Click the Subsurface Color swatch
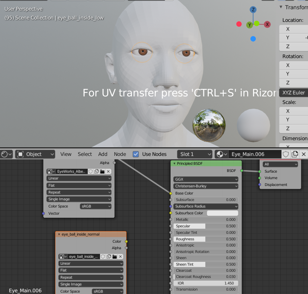Screen dimensions: 308x294 pos(222,213)
